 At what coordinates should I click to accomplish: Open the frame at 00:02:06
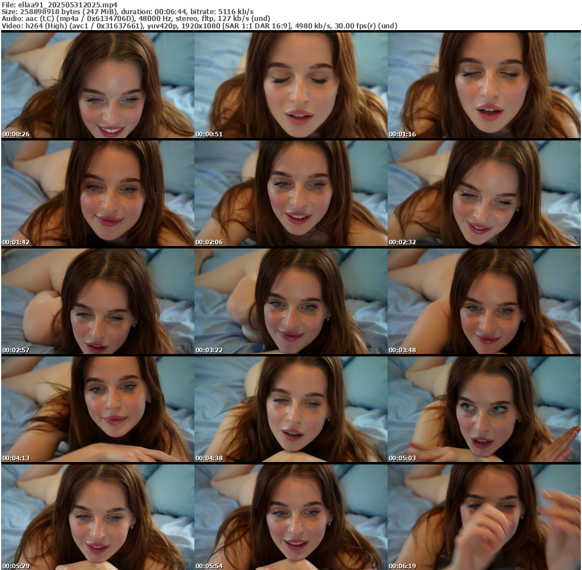[x=290, y=193]
